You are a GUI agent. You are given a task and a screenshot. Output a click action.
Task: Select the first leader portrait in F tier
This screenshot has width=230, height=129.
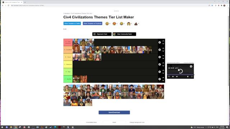click(x=76, y=79)
